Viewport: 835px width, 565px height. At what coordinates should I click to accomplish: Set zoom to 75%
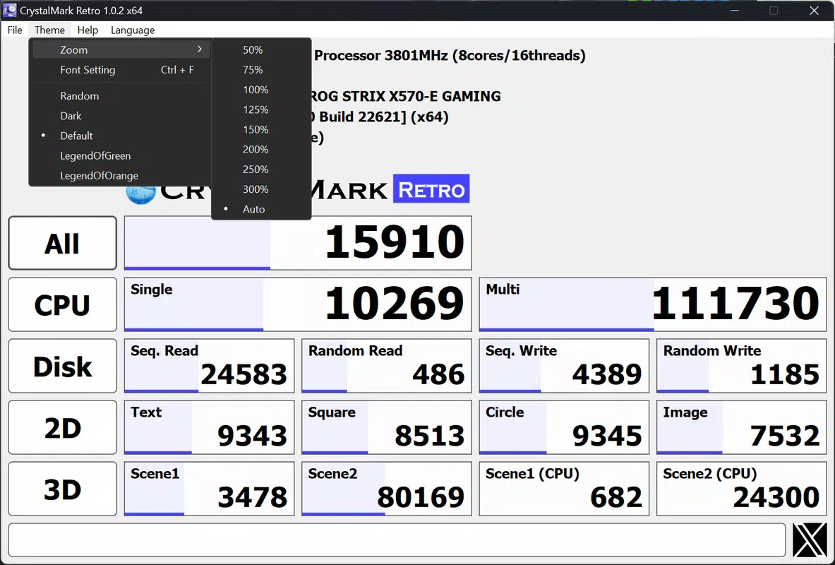point(261,70)
